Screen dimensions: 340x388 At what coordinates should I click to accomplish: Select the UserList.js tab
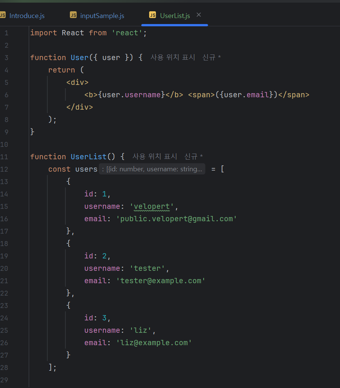click(175, 16)
